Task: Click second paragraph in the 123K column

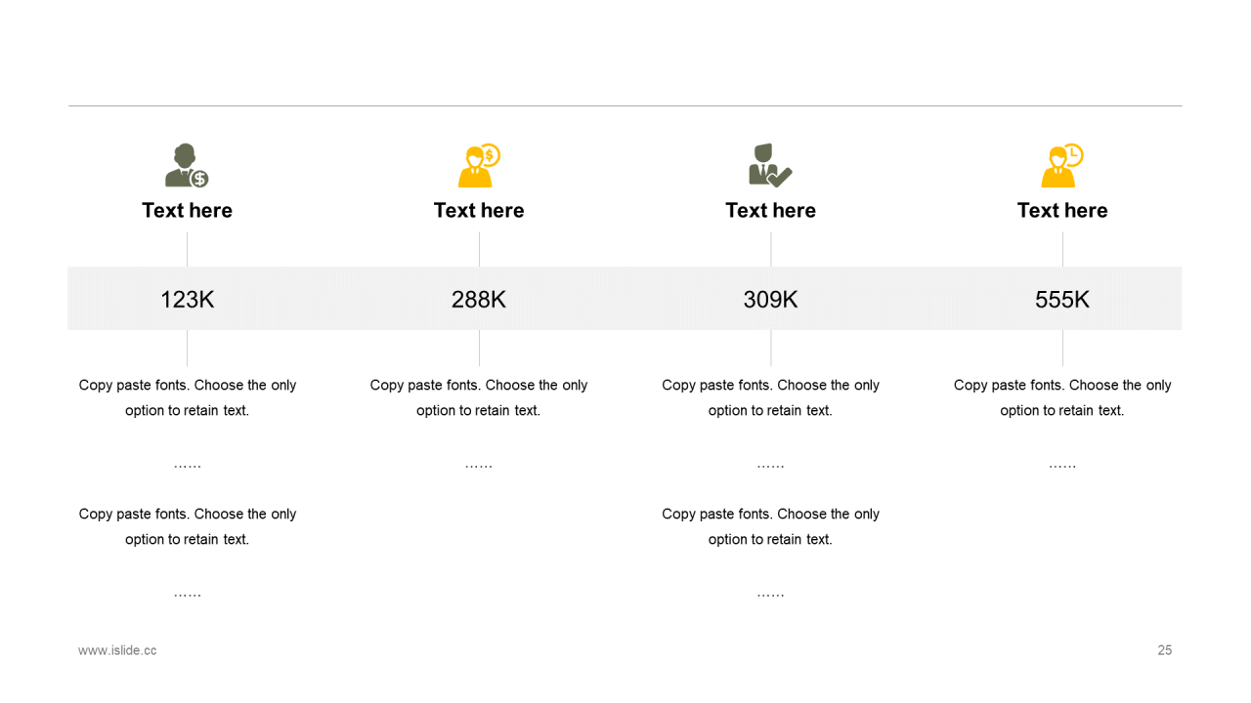Action: (x=187, y=526)
